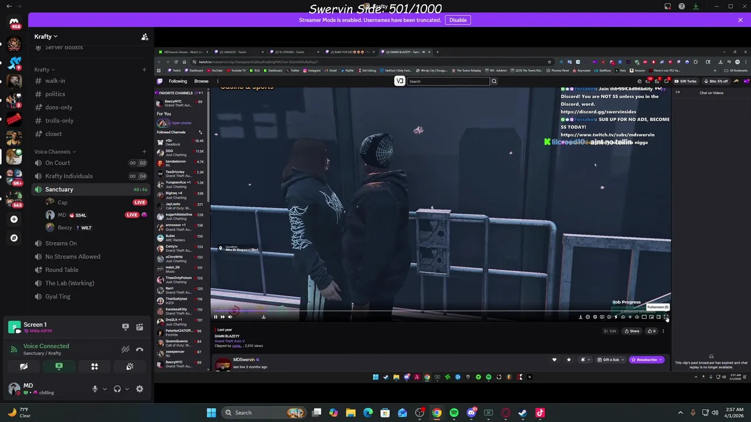Join the Krafty Individuals voice channel
The height and width of the screenshot is (422, 751).
coord(91,176)
